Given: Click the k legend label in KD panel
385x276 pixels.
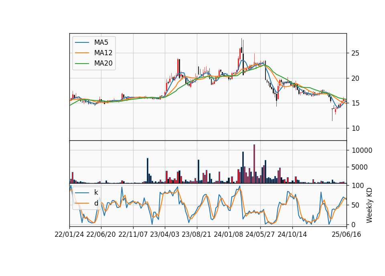Looking at the screenshot, I should point(96,192).
